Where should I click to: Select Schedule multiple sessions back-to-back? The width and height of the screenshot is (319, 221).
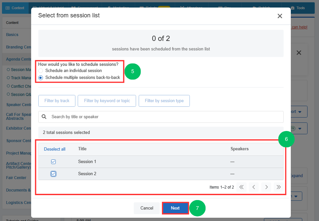41,78
